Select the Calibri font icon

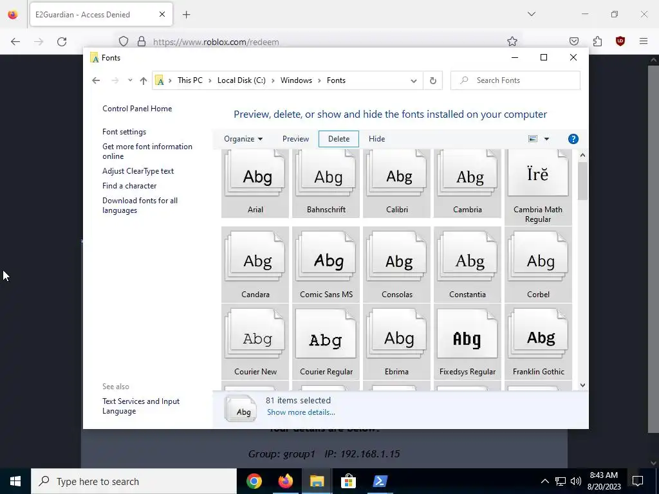[x=396, y=183]
